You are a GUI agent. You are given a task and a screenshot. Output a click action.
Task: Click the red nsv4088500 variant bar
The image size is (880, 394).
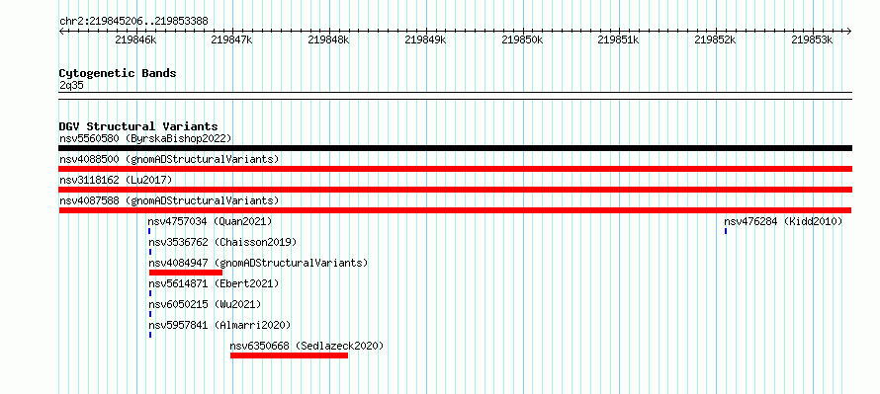pyautogui.click(x=455, y=169)
